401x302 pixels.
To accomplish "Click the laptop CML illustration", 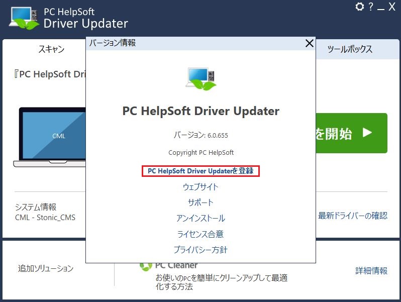I will click(50, 138).
